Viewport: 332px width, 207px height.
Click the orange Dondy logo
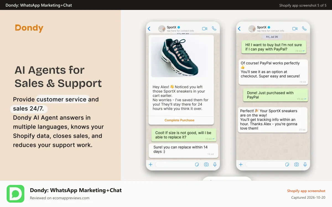(x=29, y=28)
